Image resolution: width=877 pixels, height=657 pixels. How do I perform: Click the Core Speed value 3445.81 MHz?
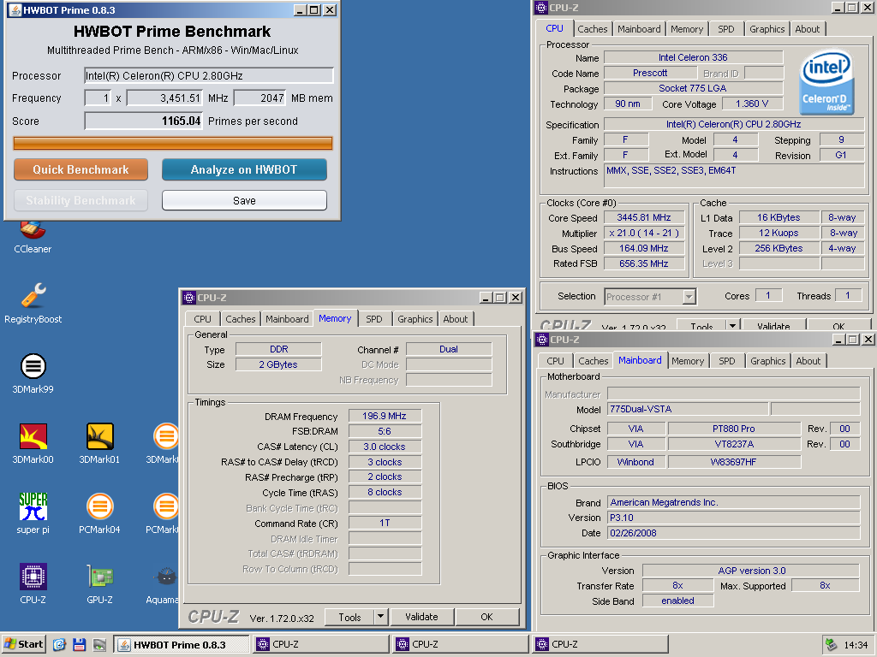pyautogui.click(x=644, y=217)
